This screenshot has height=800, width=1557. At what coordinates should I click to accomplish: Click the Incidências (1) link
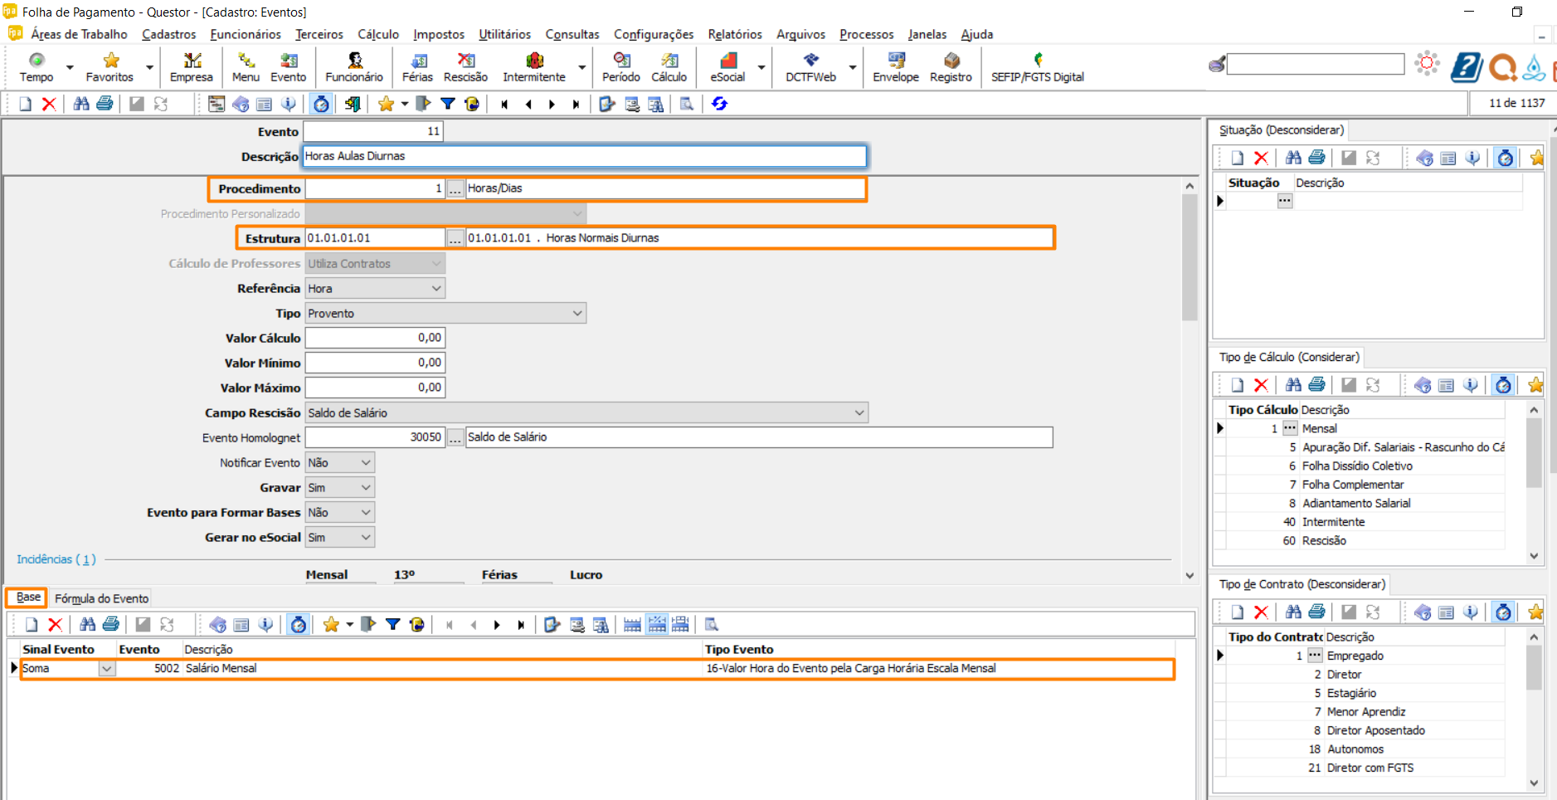pyautogui.click(x=56, y=559)
